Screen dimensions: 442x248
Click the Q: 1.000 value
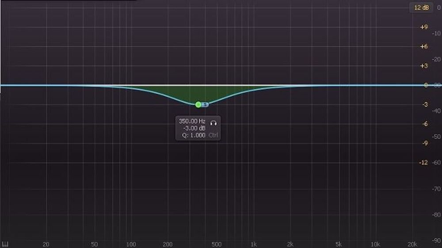click(x=194, y=135)
